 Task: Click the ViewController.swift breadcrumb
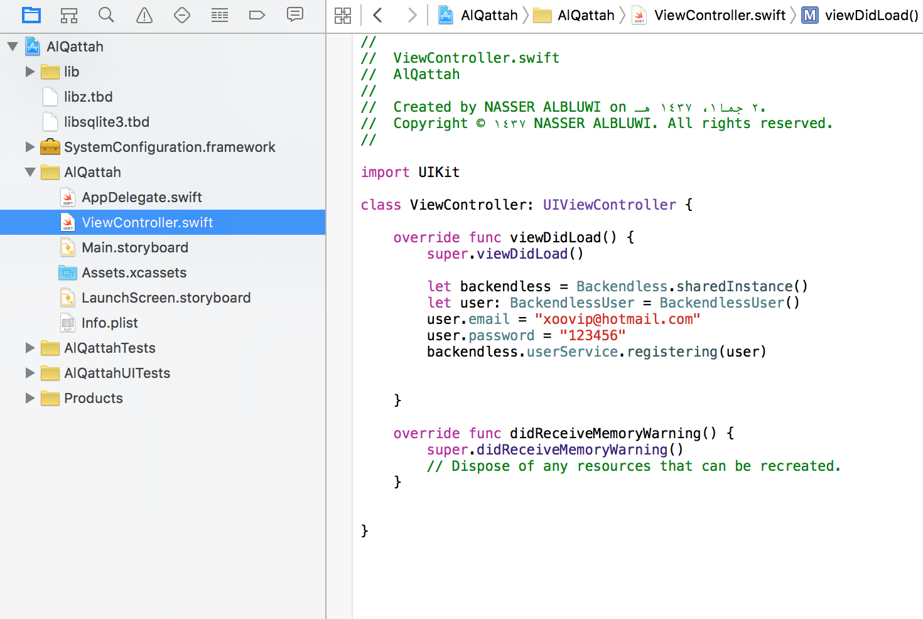click(x=709, y=15)
